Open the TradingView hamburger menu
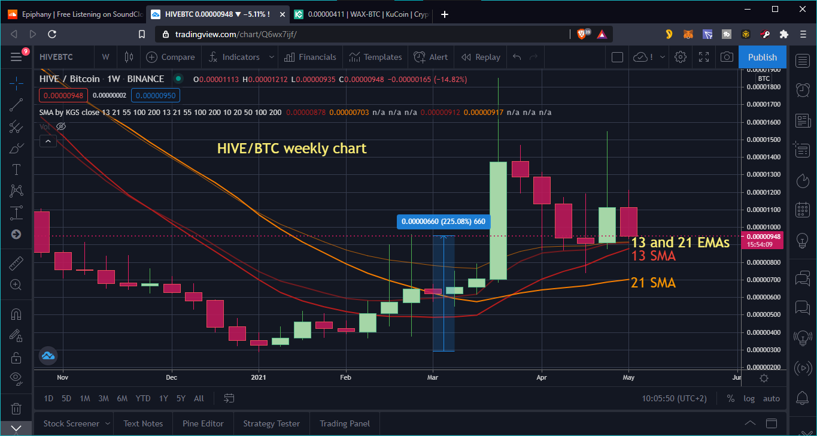The height and width of the screenshot is (436, 817). [16, 57]
